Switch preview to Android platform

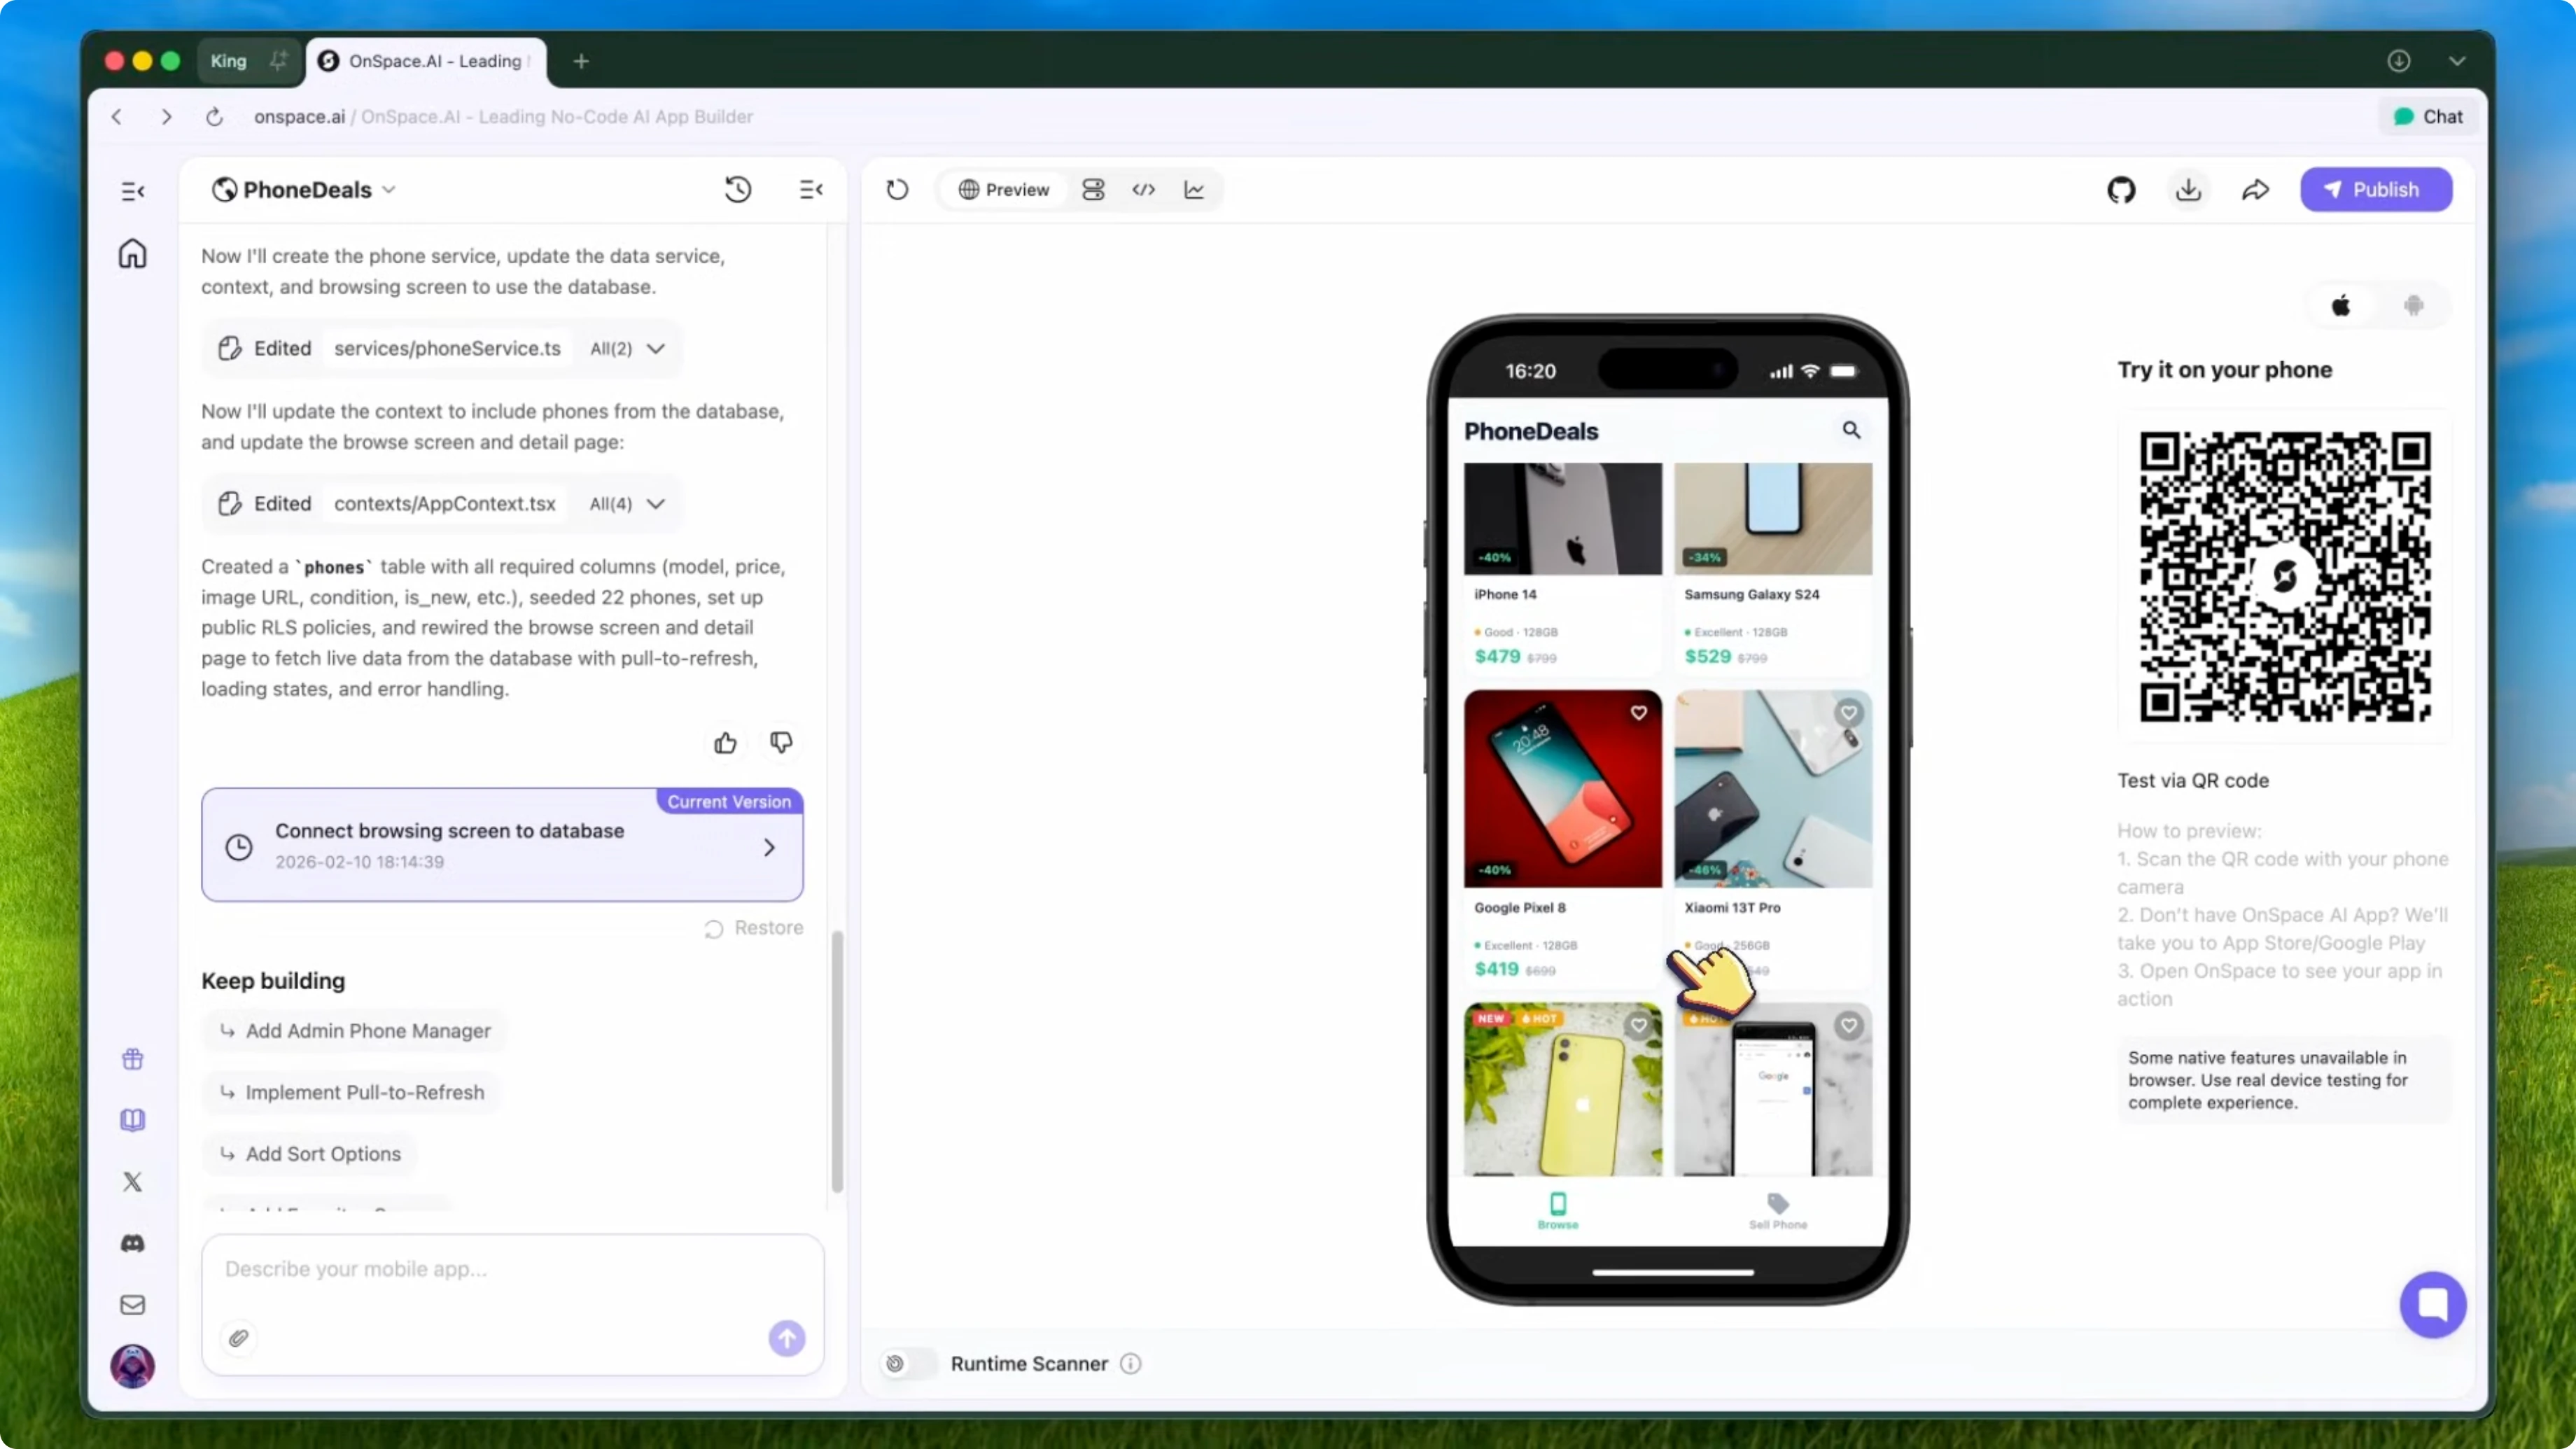click(x=2415, y=306)
